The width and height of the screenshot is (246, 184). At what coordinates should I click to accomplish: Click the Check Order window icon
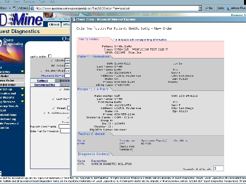(73, 19)
